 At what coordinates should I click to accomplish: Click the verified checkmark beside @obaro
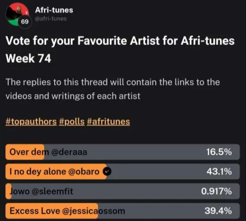(107, 172)
